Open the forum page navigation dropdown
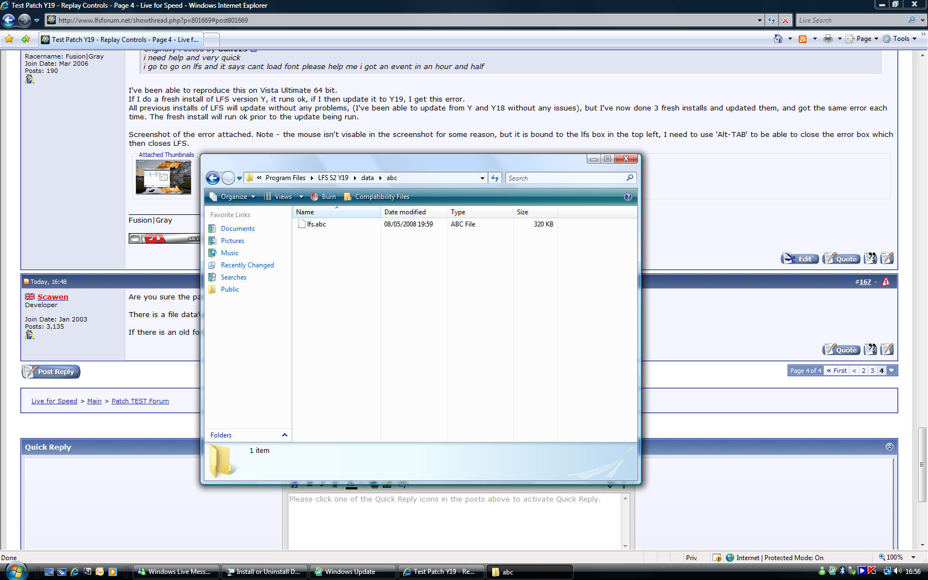The width and height of the screenshot is (928, 580). click(892, 371)
